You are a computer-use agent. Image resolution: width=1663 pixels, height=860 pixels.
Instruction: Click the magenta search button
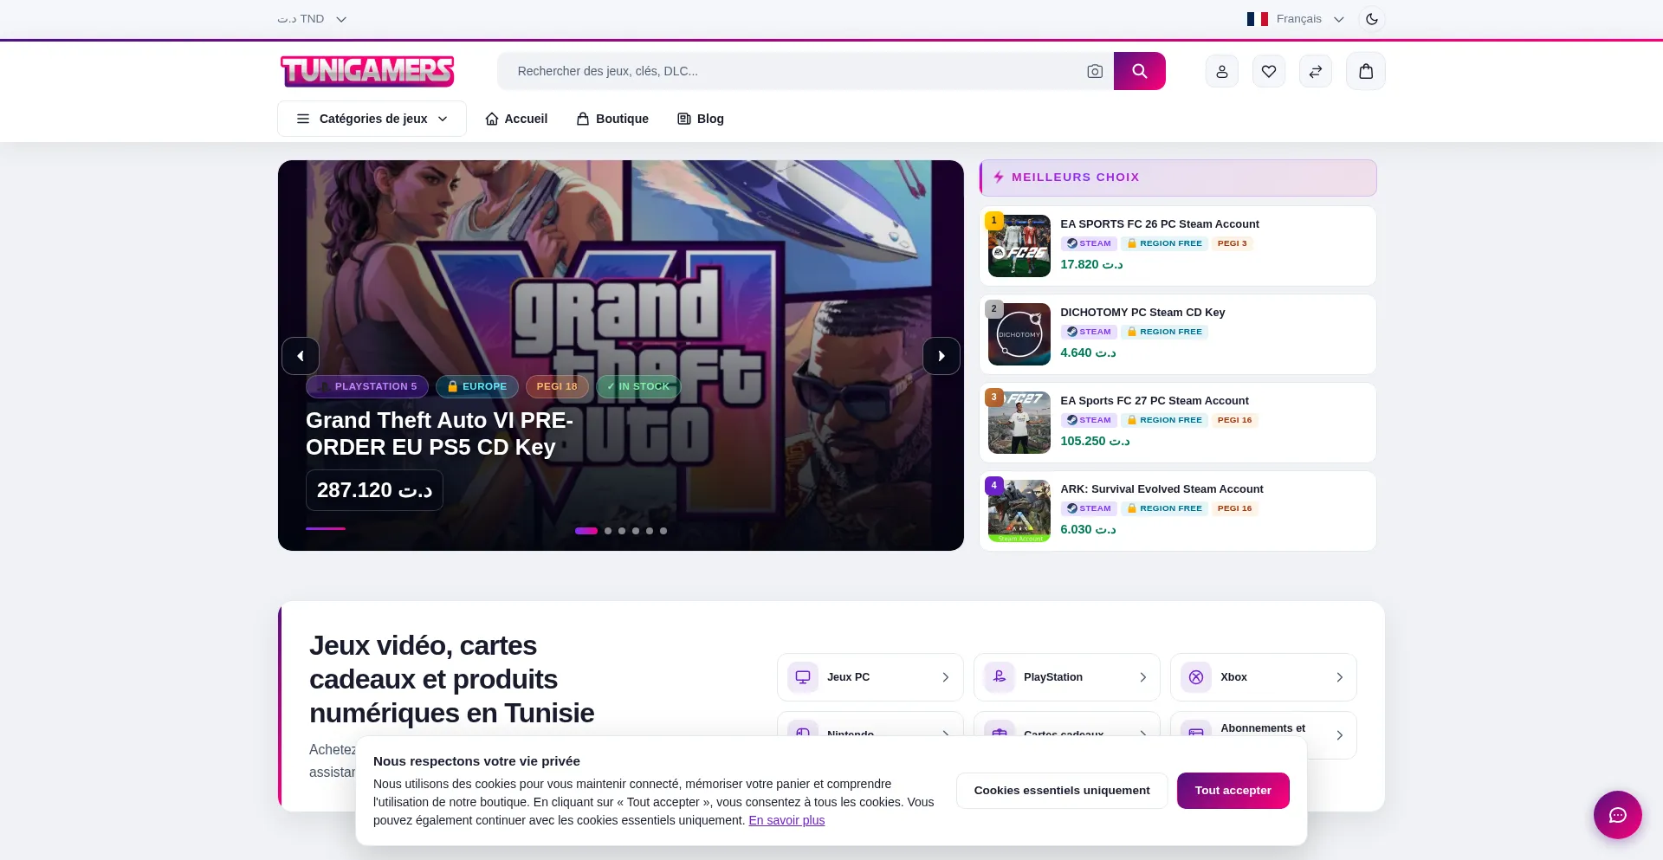(1139, 71)
